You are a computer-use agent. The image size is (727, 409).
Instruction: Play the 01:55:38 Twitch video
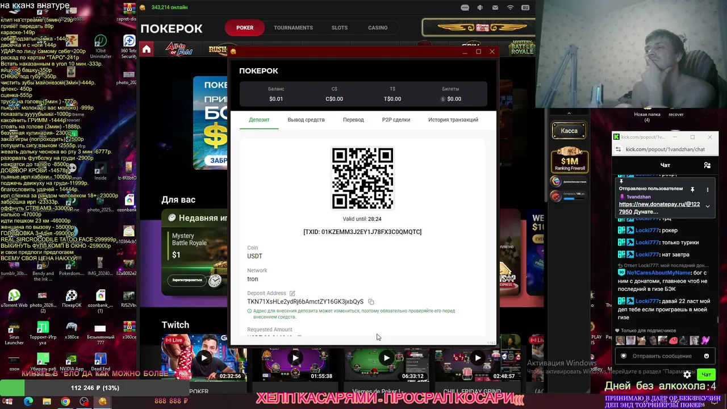point(295,358)
